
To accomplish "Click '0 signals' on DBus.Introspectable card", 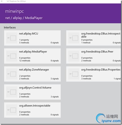I will 117,43.
